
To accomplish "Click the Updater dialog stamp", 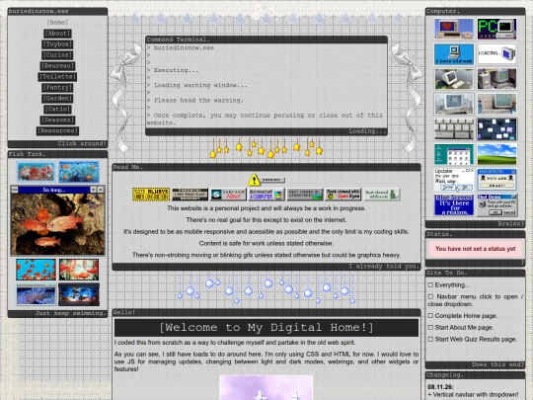I will click(453, 180).
